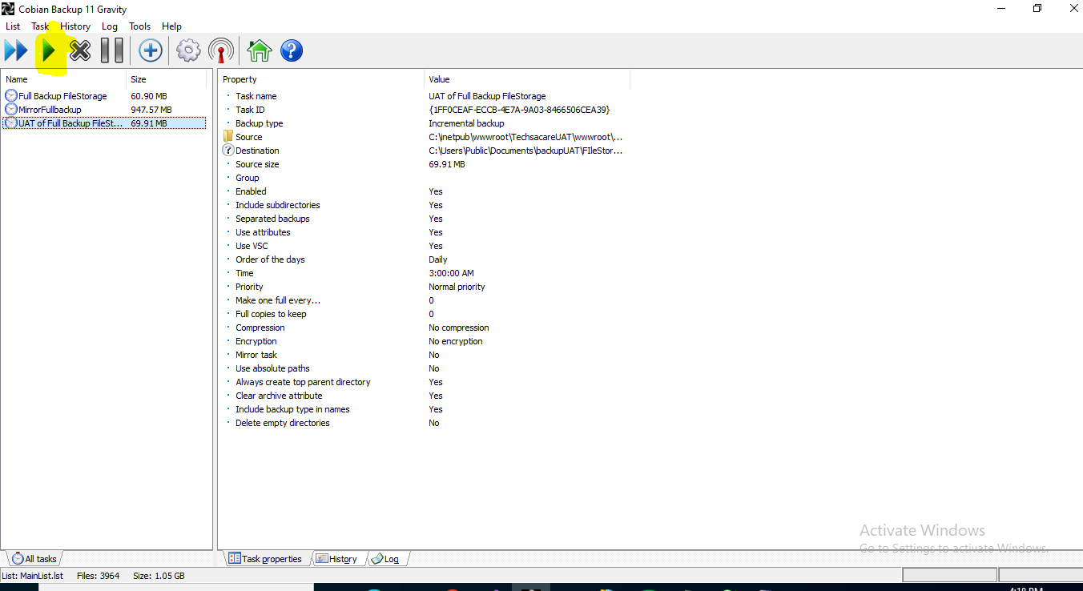Open options with the gear icon
This screenshot has height=591, width=1083.
click(188, 51)
